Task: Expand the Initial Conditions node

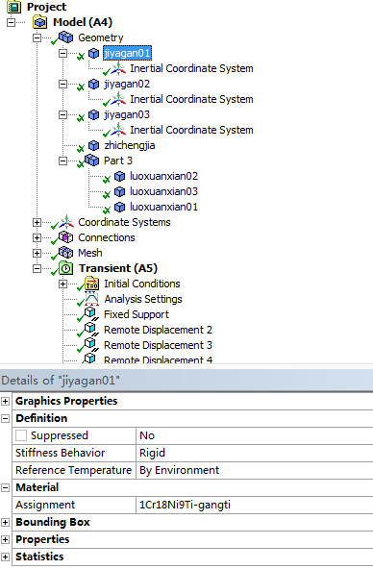Action: [x=62, y=284]
